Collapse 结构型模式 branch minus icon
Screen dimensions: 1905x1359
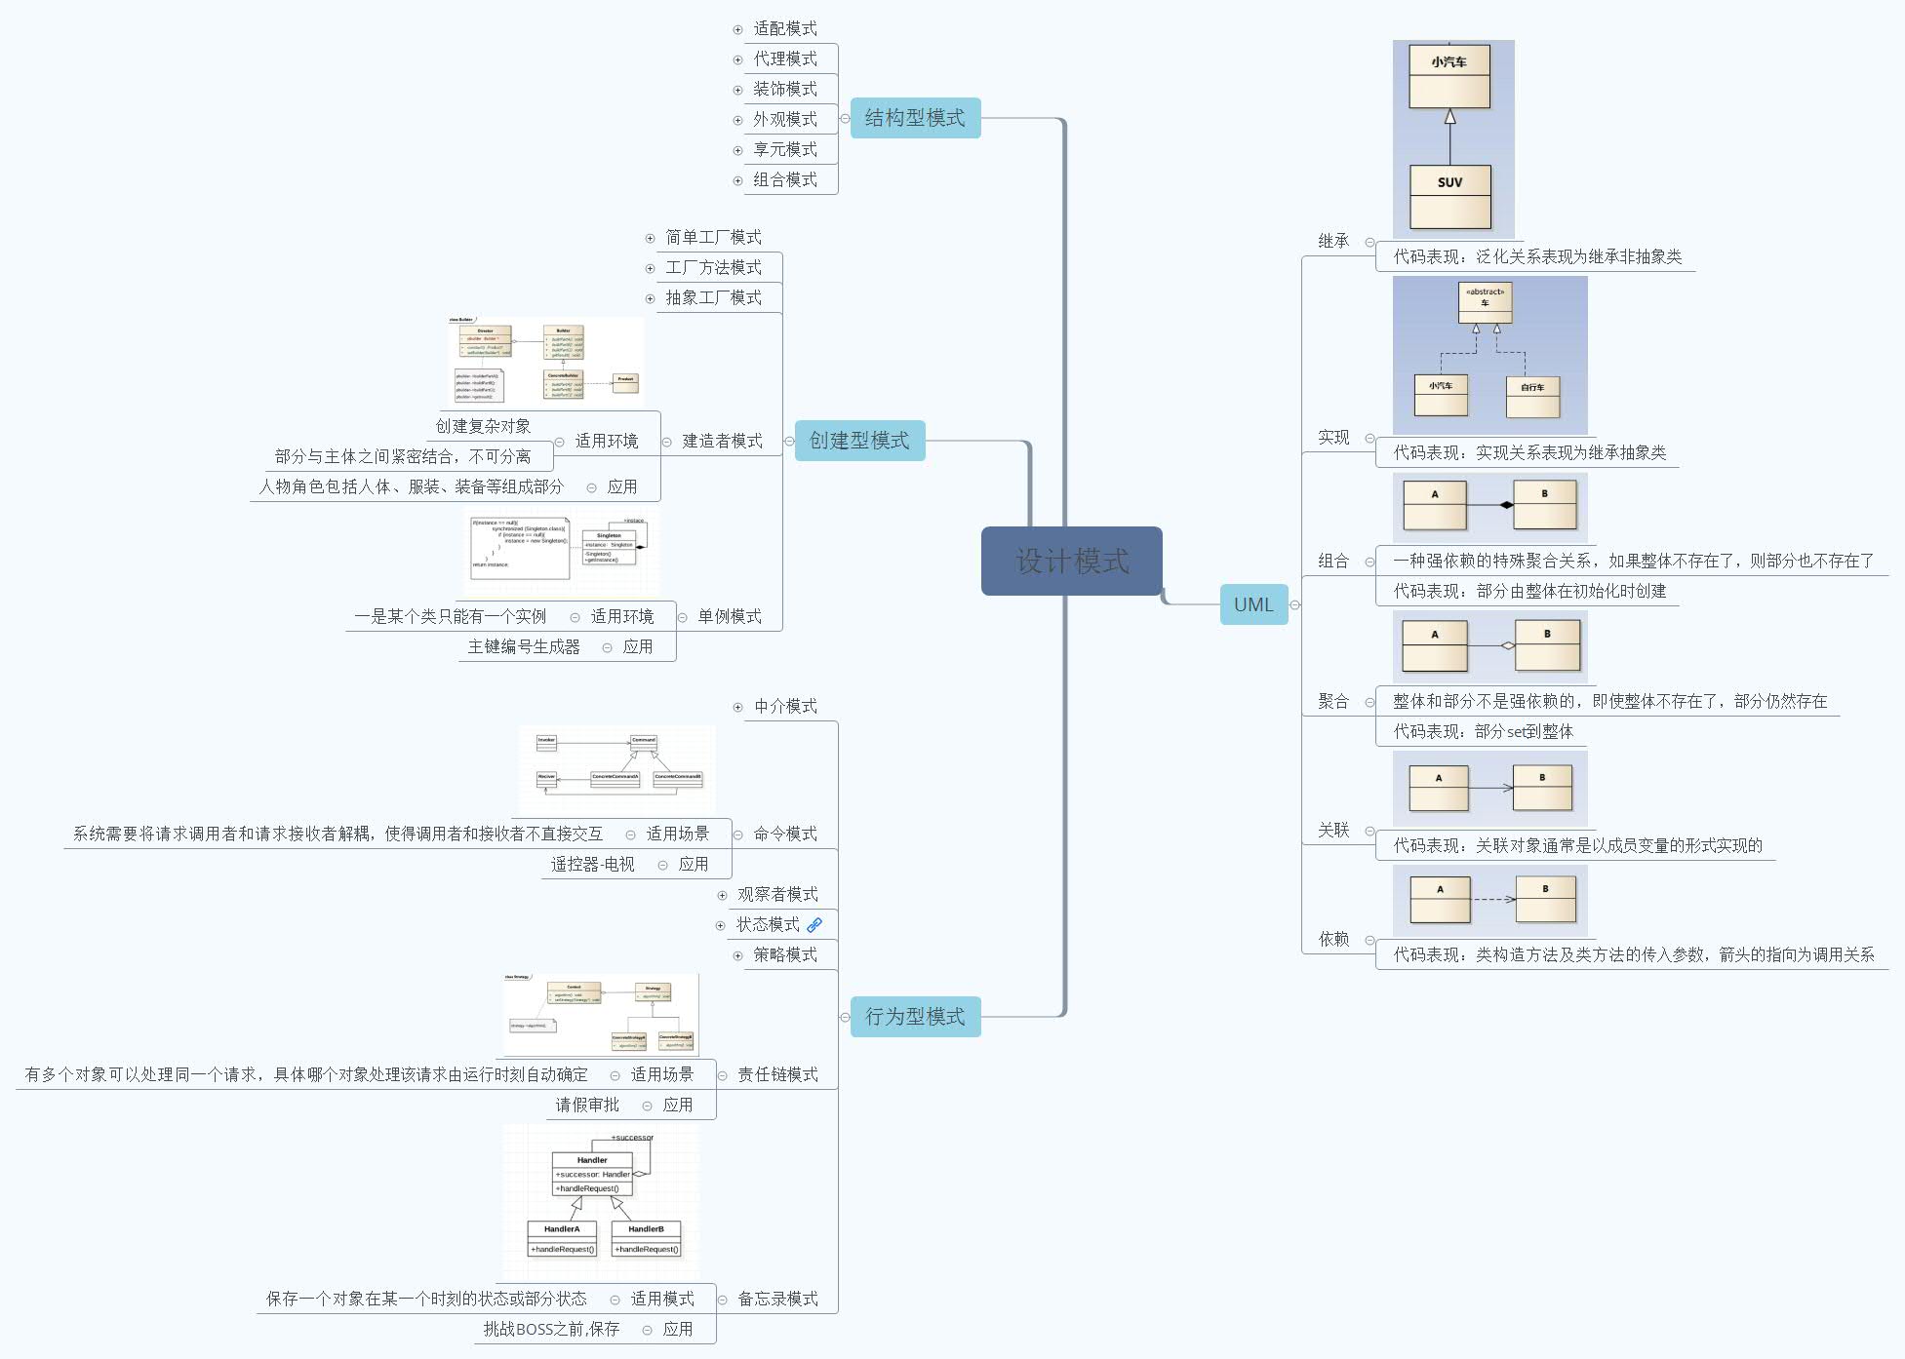[845, 119]
